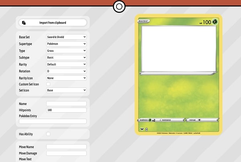Click the Custom Set Icon label

(29, 84)
